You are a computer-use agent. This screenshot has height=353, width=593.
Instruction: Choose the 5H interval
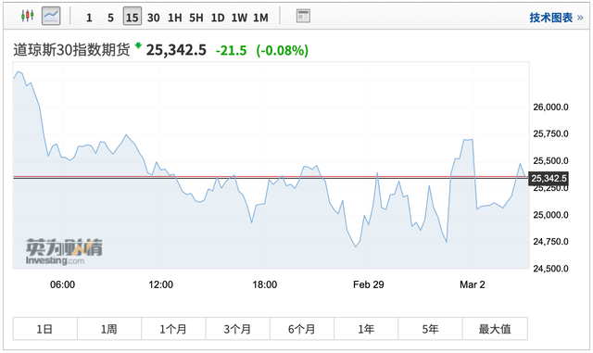click(196, 18)
